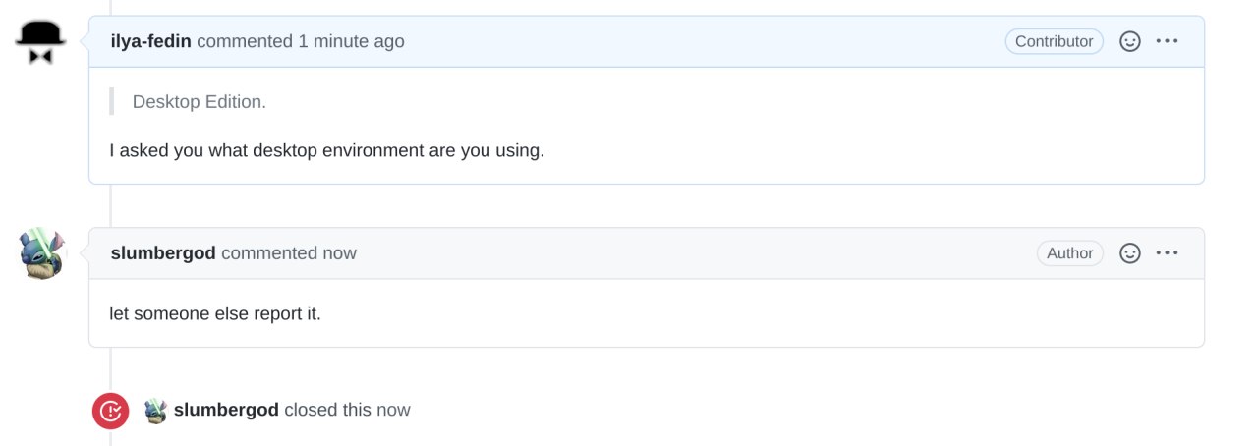Open ilya-fedin's top hat avatar profile
This screenshot has width=1258, height=446.
[40, 42]
